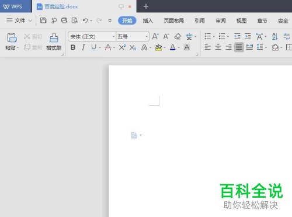This screenshot has width=292, height=217.
Task: Click the Distributed alignment icon
Action: coord(249,47)
